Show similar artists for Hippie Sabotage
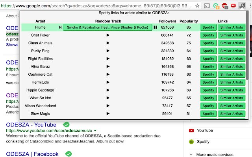252x157 pixels. pos(232,90)
